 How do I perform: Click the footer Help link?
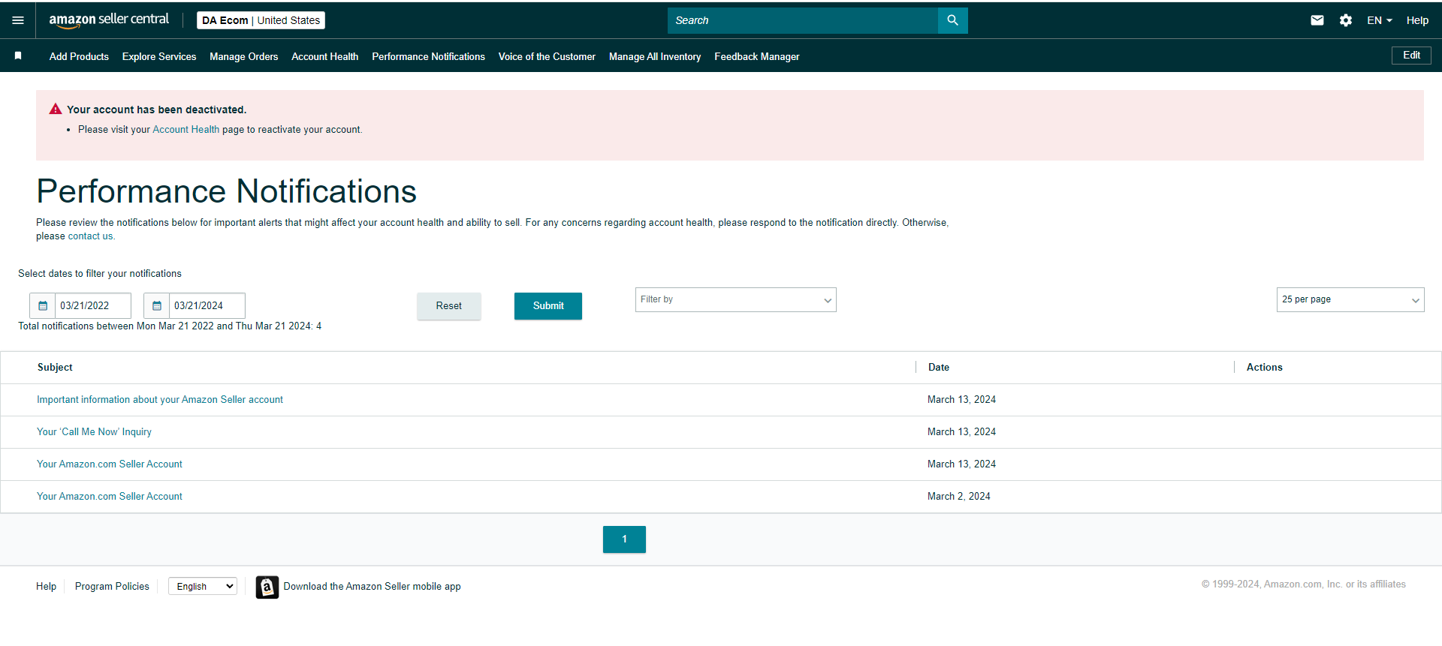coord(46,587)
